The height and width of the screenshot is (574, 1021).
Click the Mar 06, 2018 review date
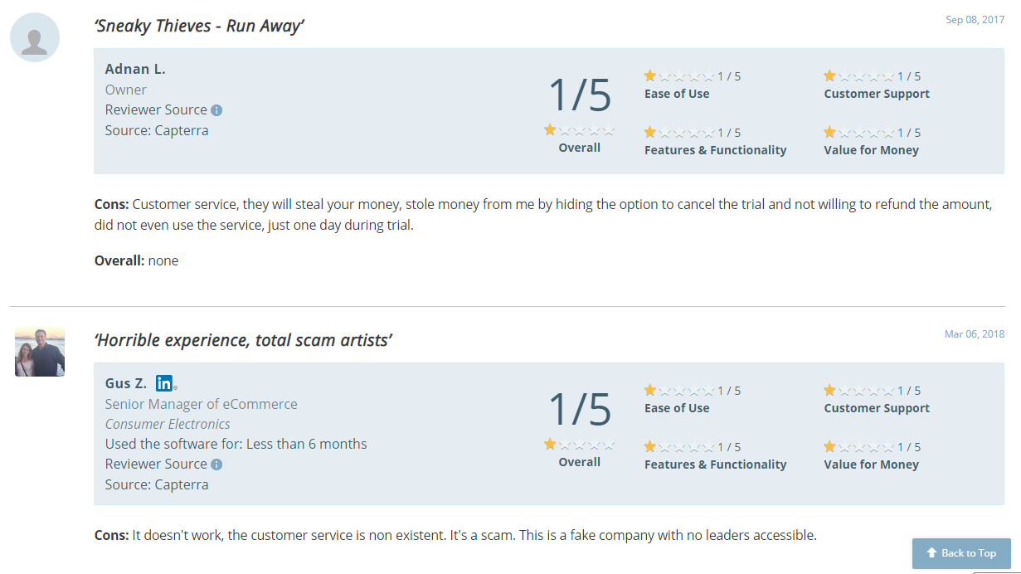tap(975, 334)
